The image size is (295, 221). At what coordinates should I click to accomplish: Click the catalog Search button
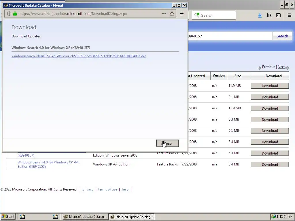pos(282,36)
